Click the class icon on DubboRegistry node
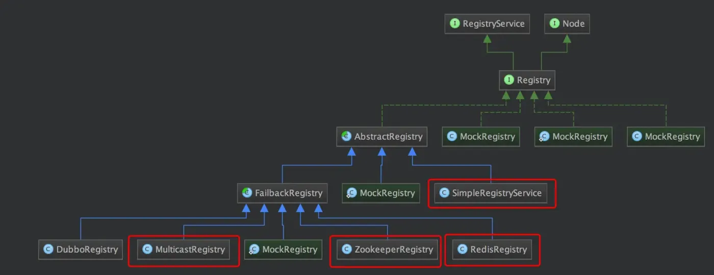 pos(48,249)
